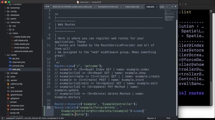Open index.blade.php in sidebar views

pos(22,44)
